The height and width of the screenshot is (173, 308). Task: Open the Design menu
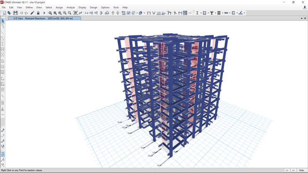point(94,7)
